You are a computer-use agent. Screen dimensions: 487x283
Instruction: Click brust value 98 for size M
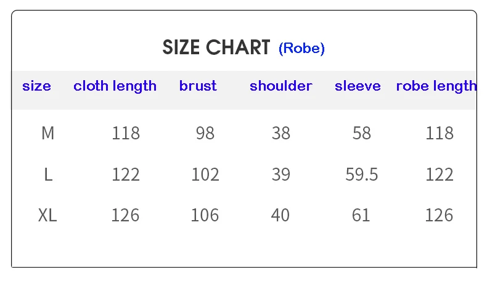coord(205,133)
